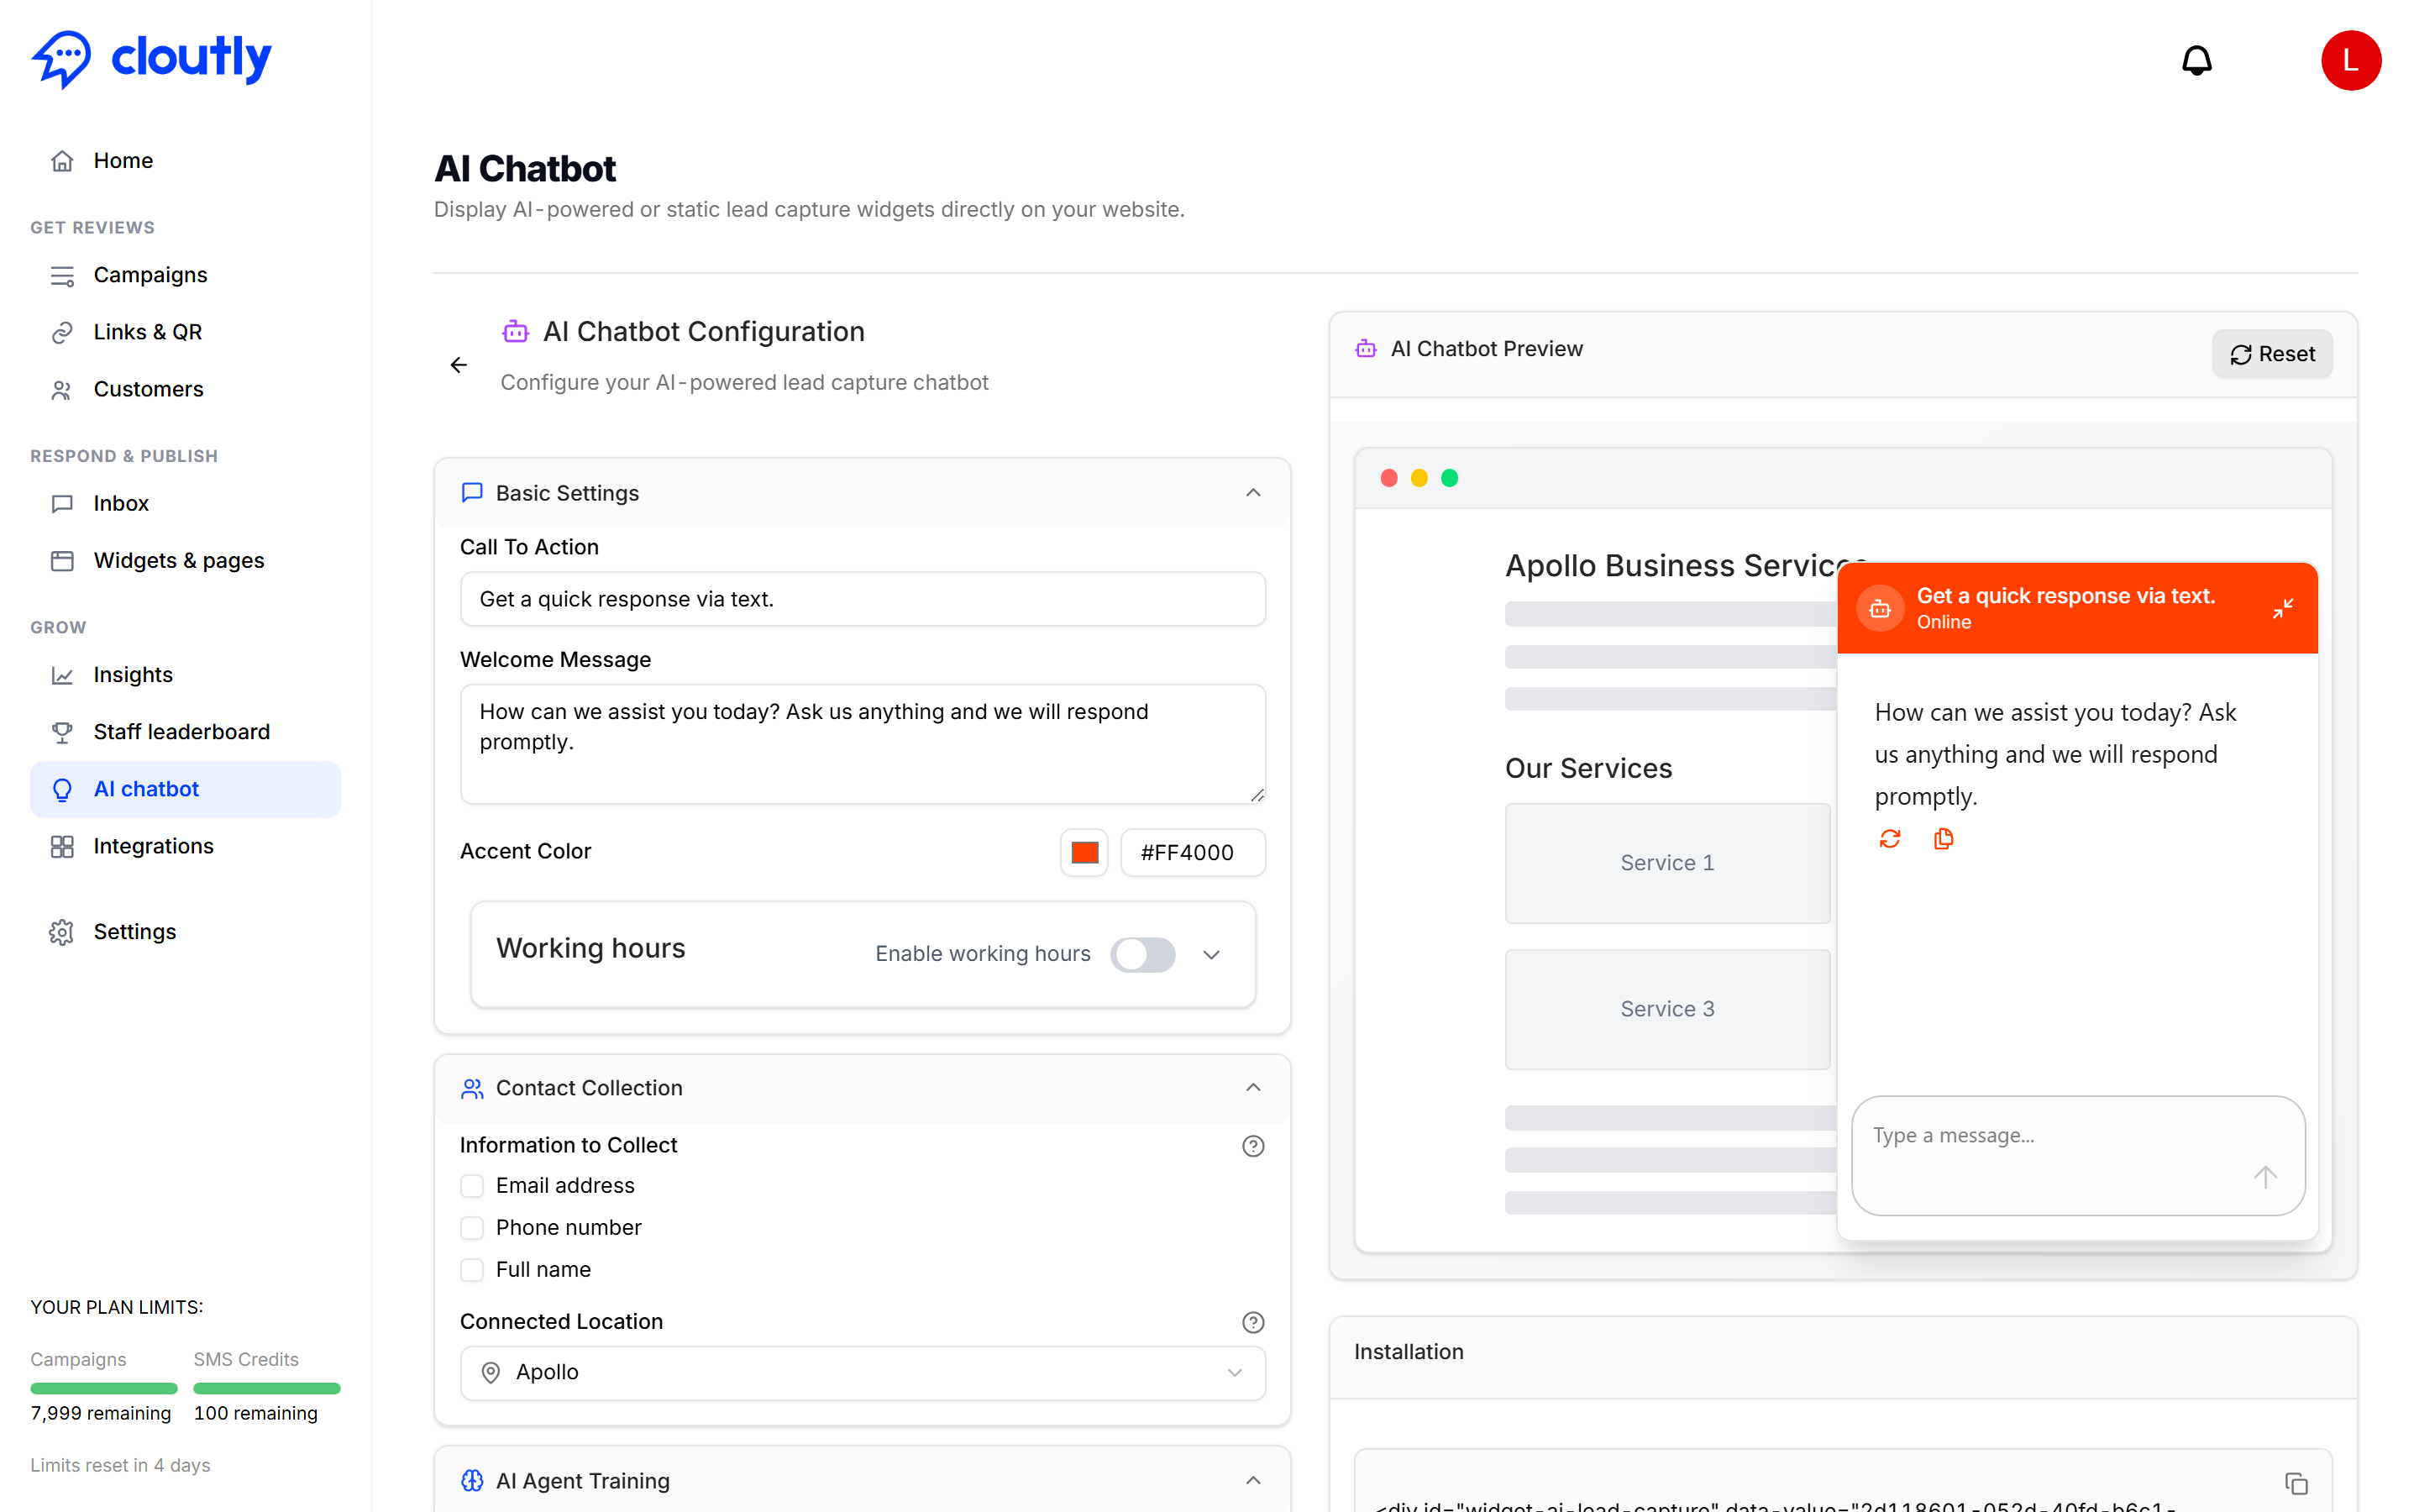
Task: Click the Type a message chat input
Action: click(x=2078, y=1156)
